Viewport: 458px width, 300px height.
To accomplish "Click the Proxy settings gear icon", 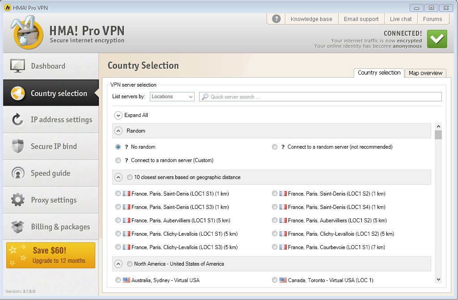I will [x=18, y=200].
